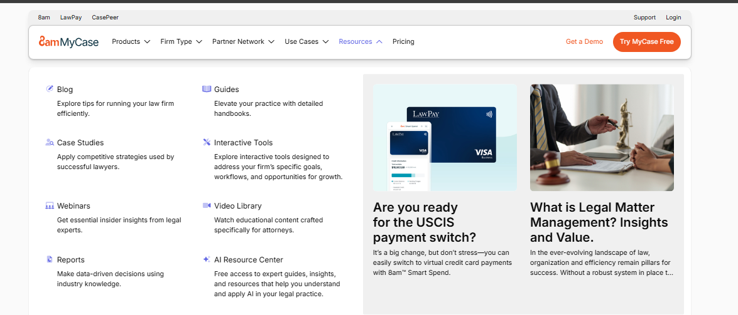Click the AI Resource Center sparkle icon

(207, 259)
